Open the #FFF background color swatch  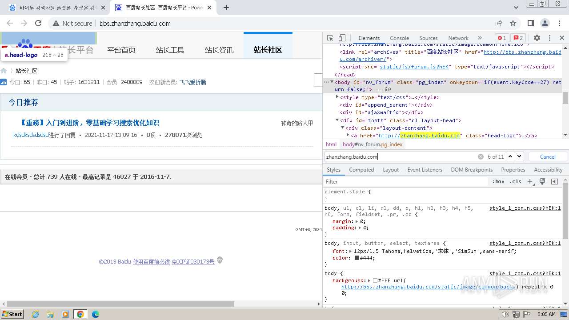tap(375, 280)
